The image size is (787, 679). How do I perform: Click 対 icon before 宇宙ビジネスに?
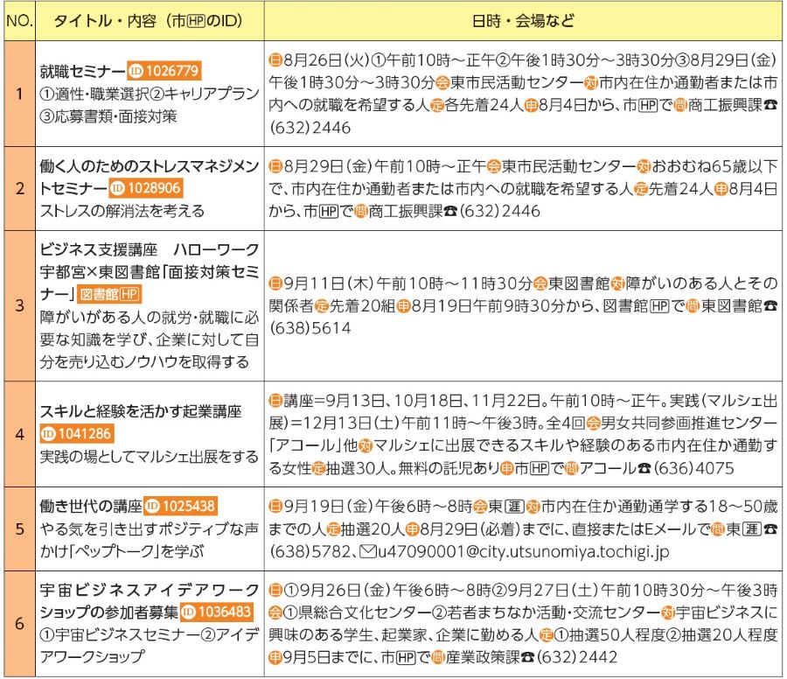(668, 612)
